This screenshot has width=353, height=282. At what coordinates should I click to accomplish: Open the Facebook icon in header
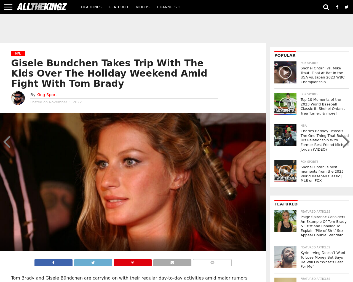(337, 7)
